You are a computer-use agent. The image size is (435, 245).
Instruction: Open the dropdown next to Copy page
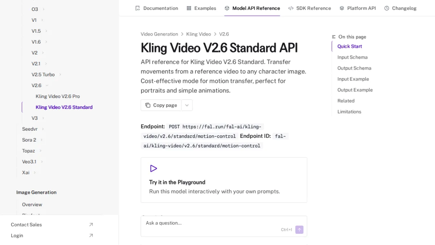pyautogui.click(x=187, y=105)
